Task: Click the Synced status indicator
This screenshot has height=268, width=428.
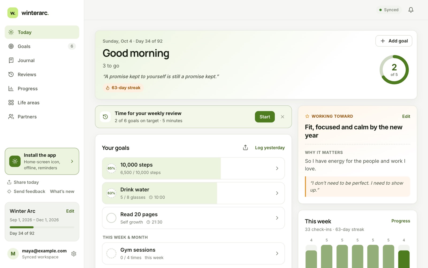Action: point(389,10)
